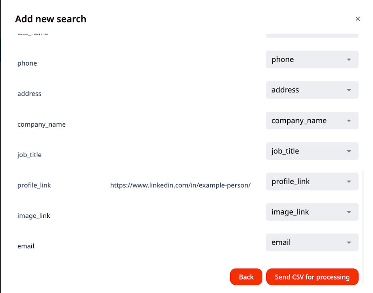Click Send CSV for processing button
The image size is (373, 293).
point(312,277)
